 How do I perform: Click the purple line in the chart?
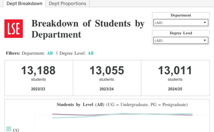click(x=70, y=114)
